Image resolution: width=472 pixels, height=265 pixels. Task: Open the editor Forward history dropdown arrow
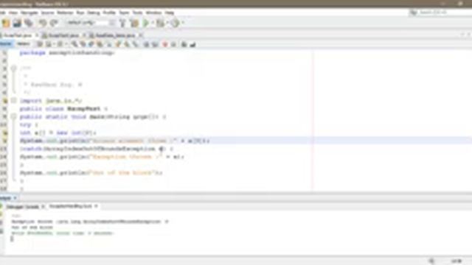click(66, 44)
